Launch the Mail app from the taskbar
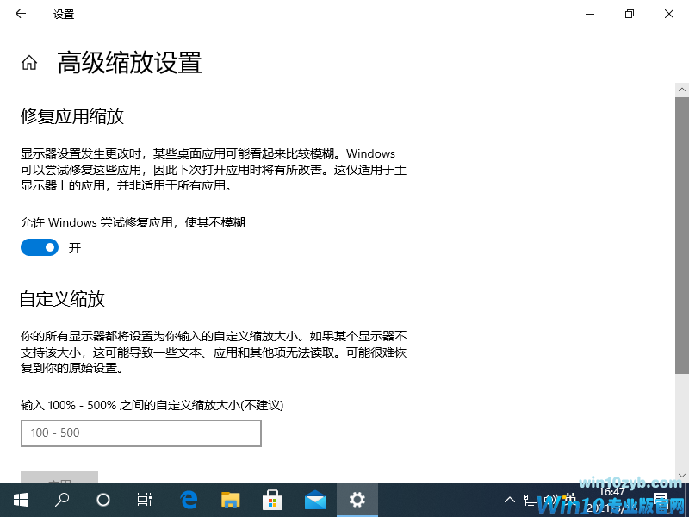The width and height of the screenshot is (689, 517). (315, 500)
